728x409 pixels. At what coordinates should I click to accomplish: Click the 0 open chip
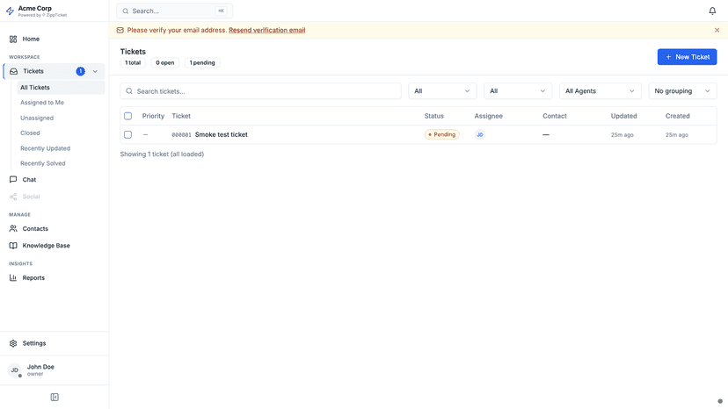click(164, 62)
